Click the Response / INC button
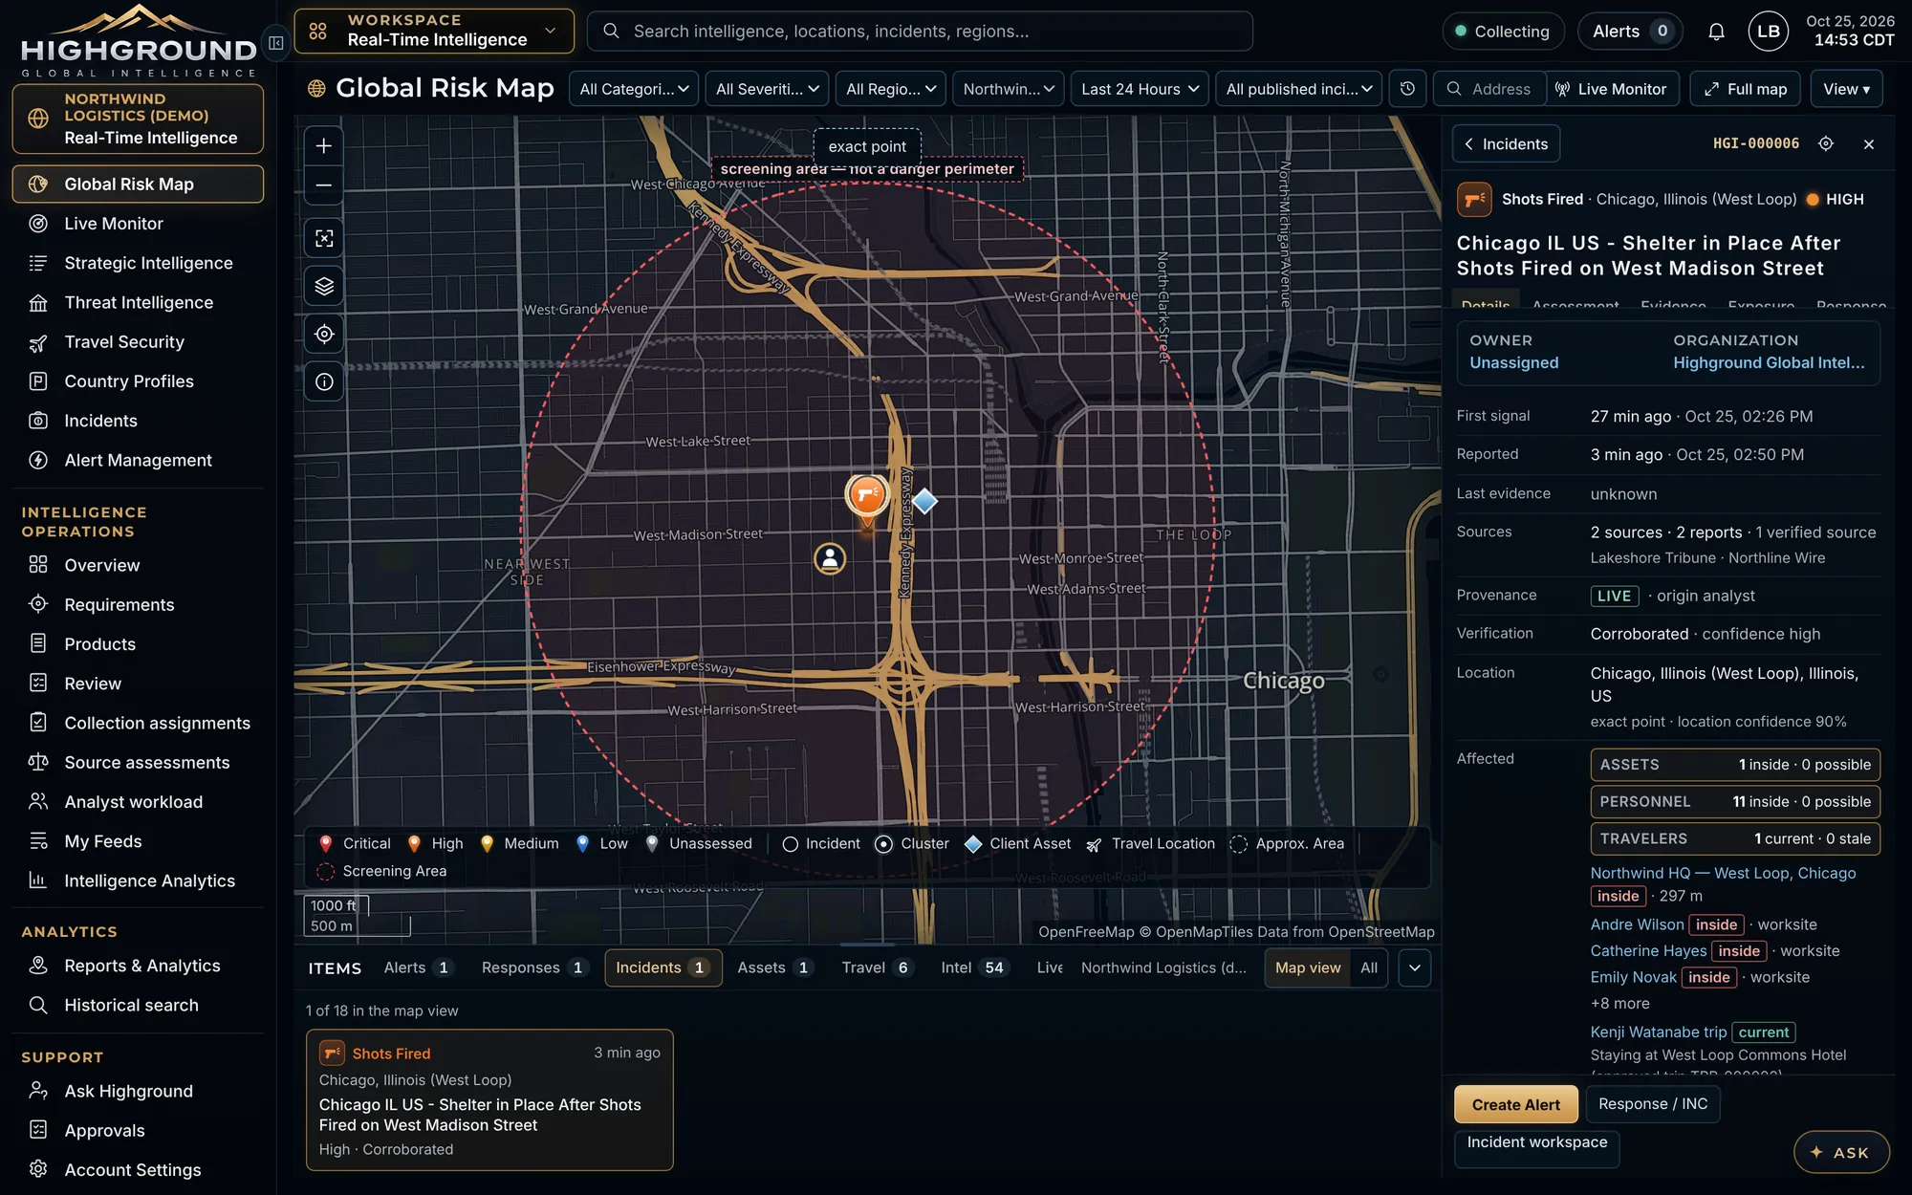 click(1653, 1104)
